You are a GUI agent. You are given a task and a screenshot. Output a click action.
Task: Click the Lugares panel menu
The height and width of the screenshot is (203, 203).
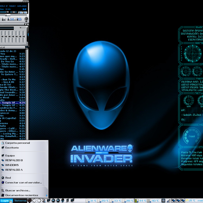(6, 201)
